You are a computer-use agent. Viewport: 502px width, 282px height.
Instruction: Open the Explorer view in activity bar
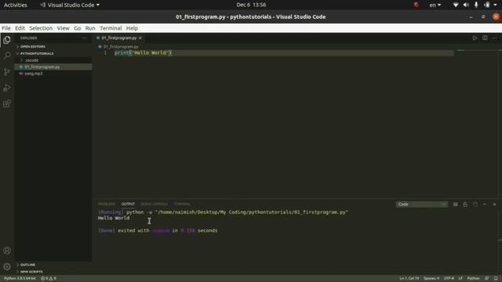(x=7, y=40)
